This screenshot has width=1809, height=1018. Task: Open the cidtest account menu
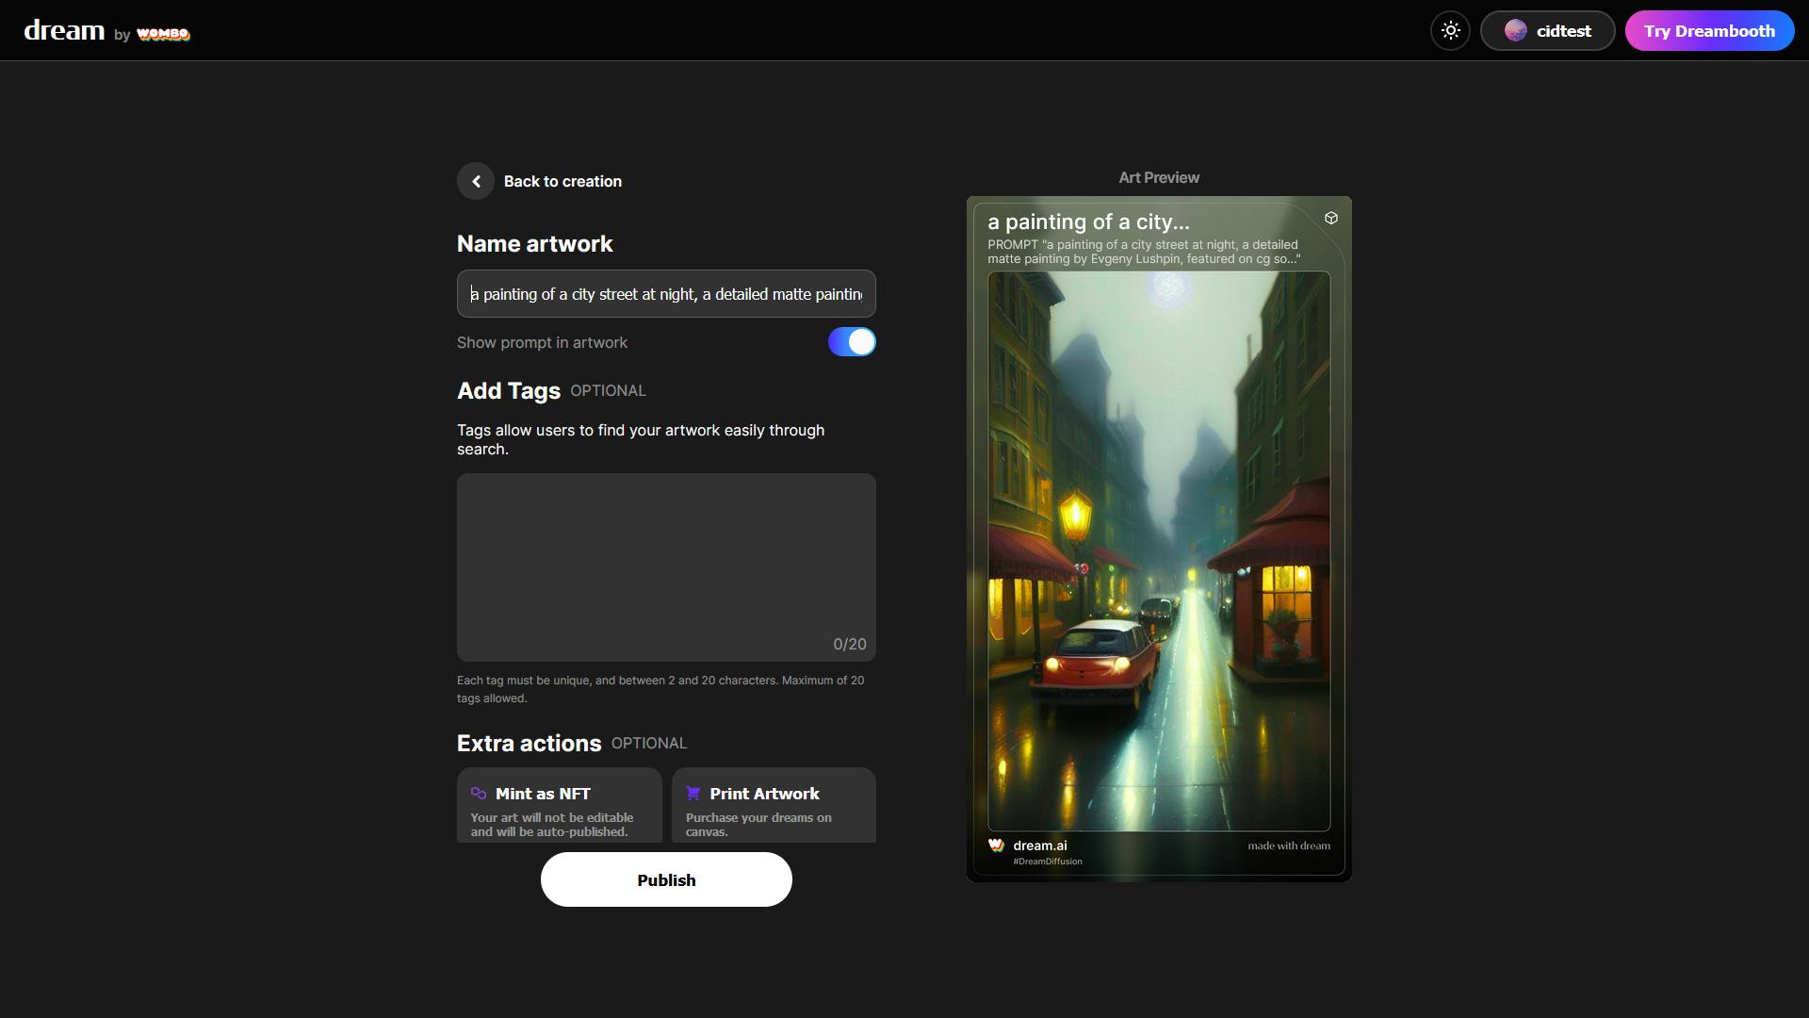pos(1563,31)
